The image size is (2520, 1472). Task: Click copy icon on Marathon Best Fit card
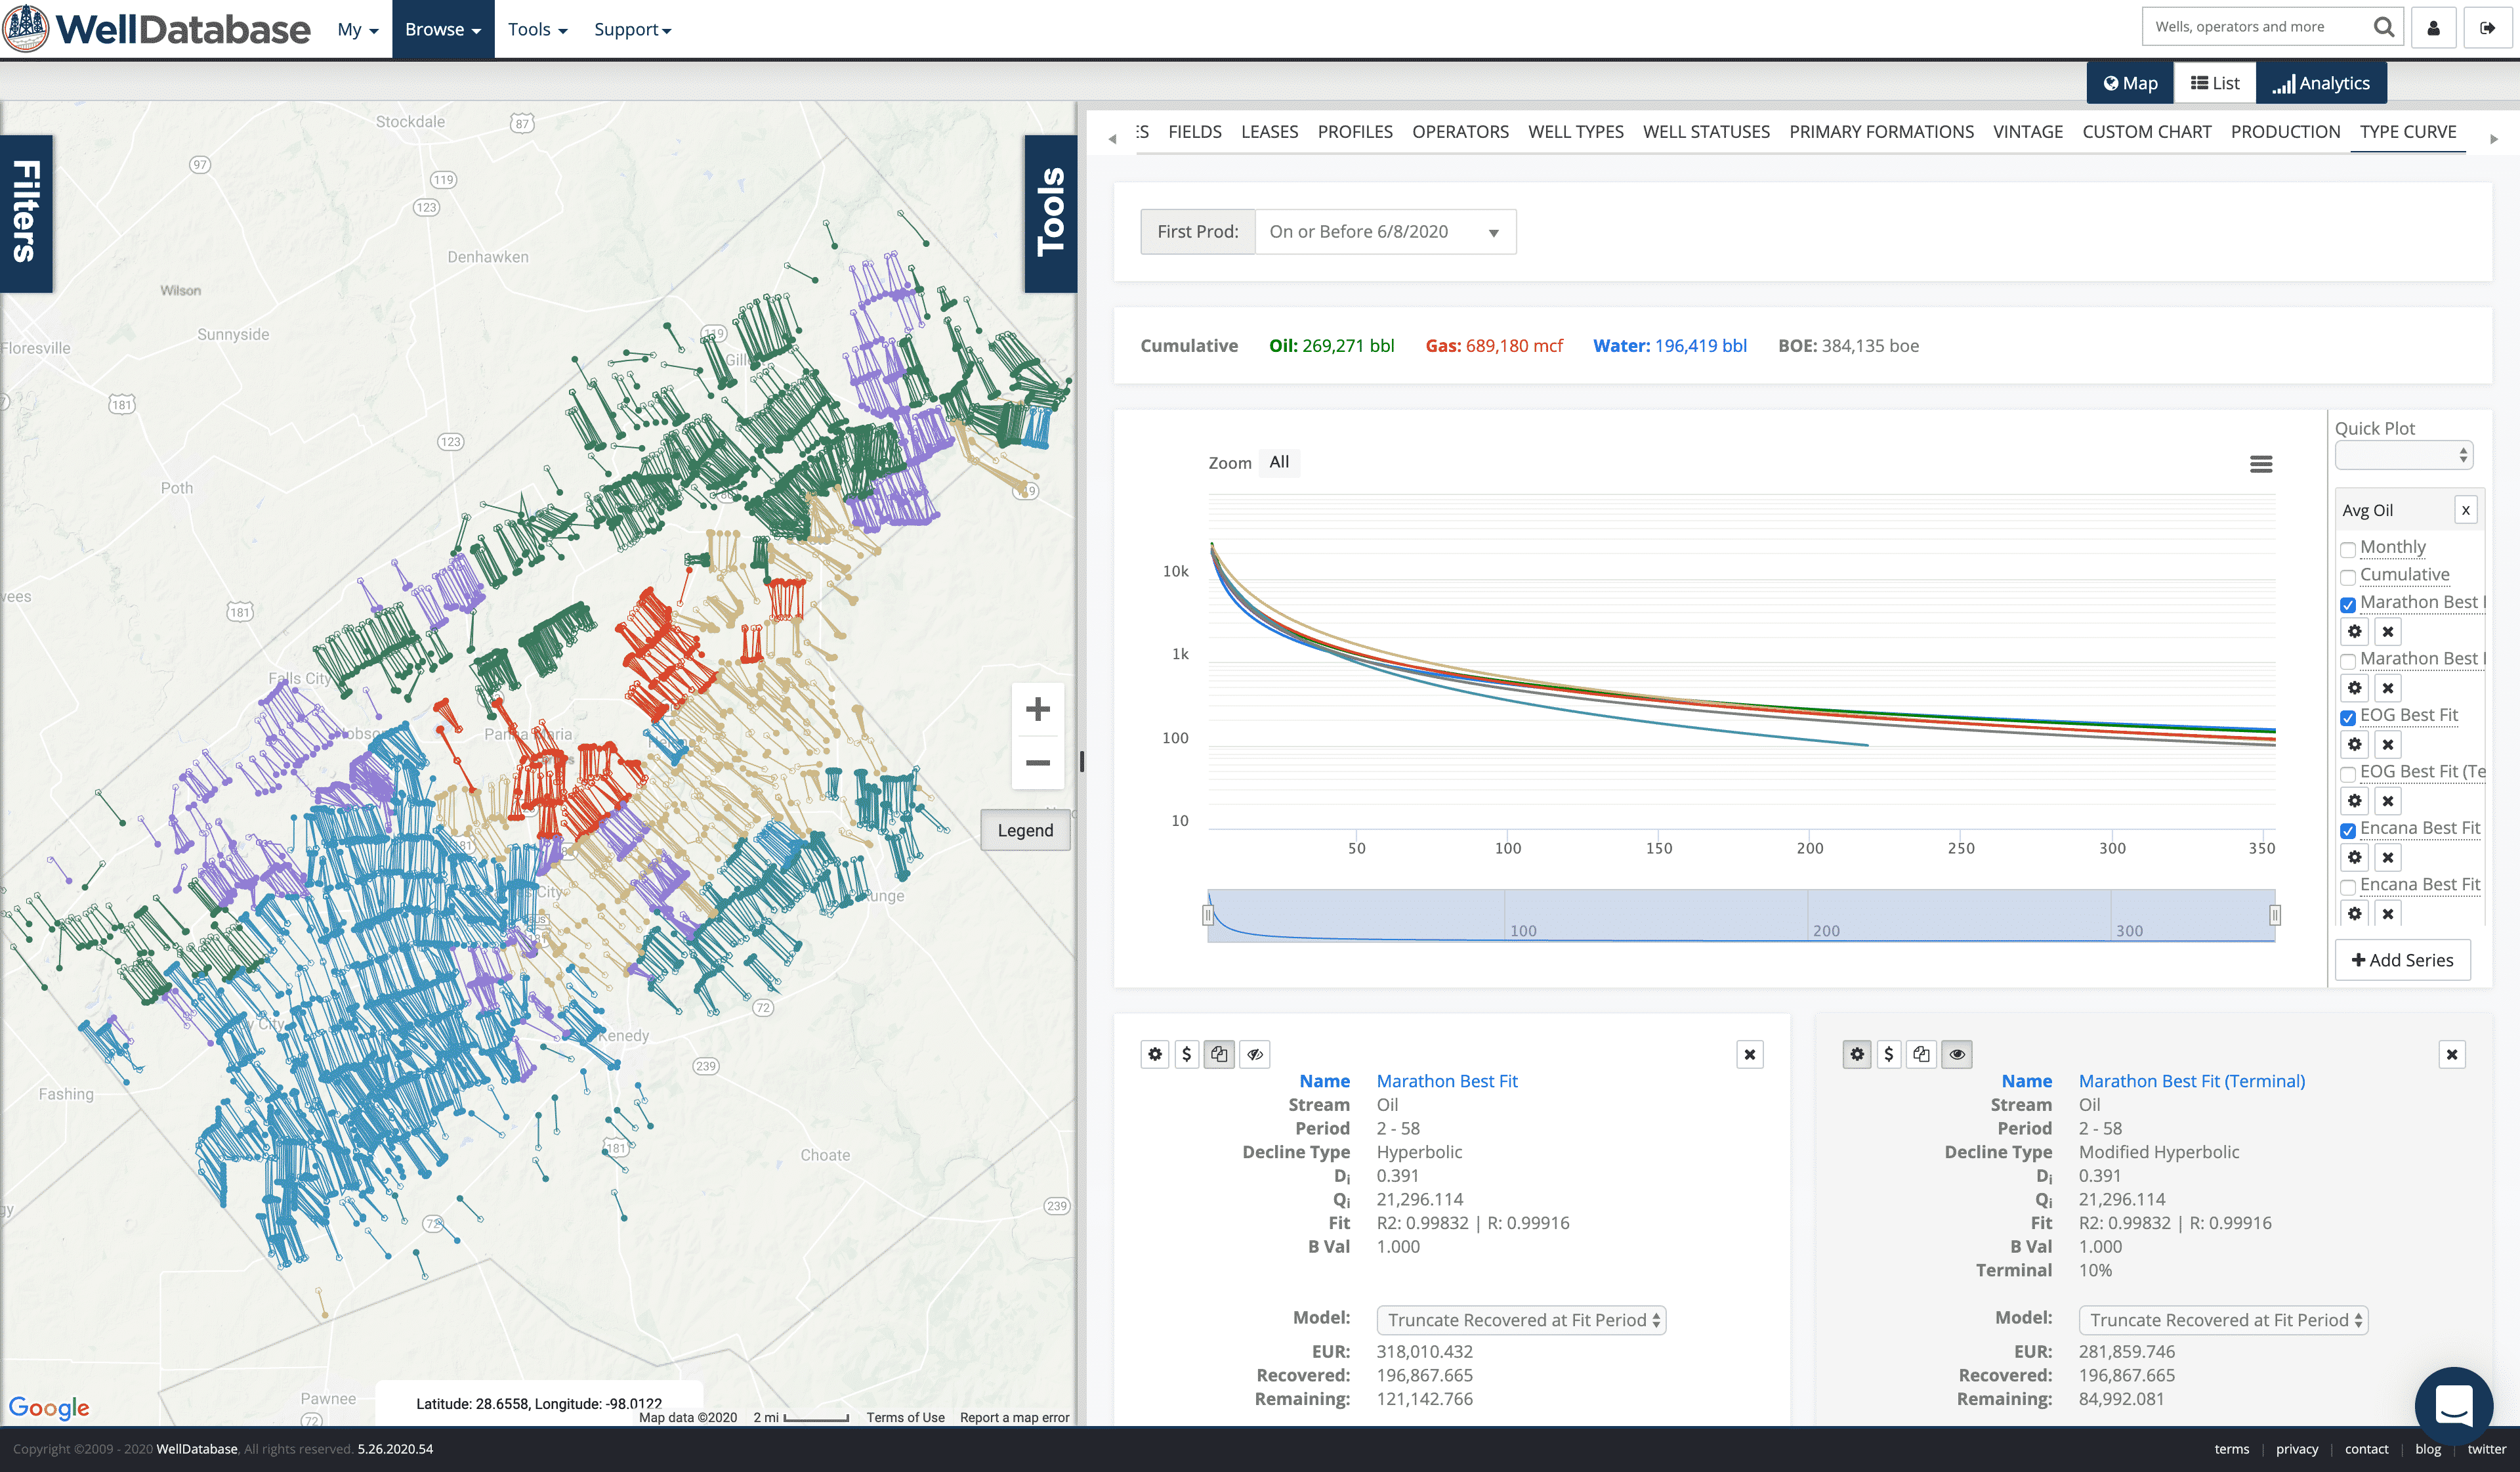coord(1219,1054)
